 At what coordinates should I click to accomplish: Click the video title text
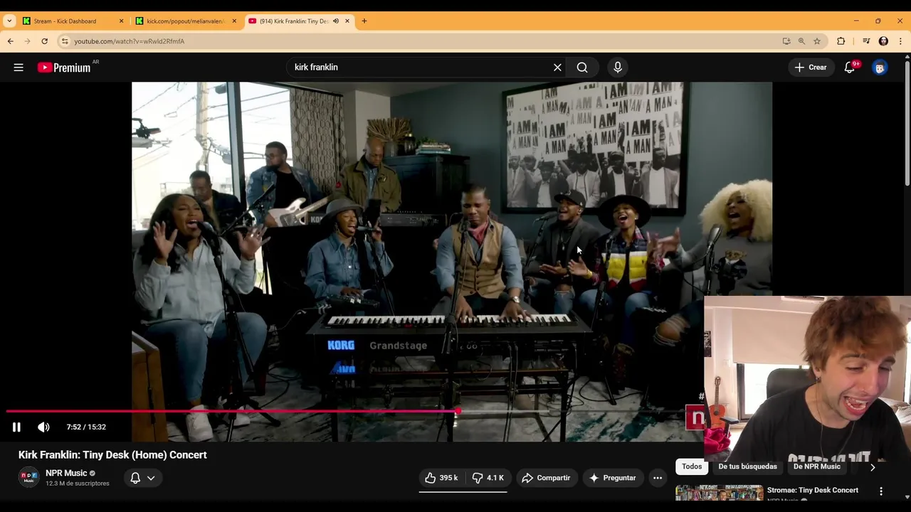coord(112,455)
